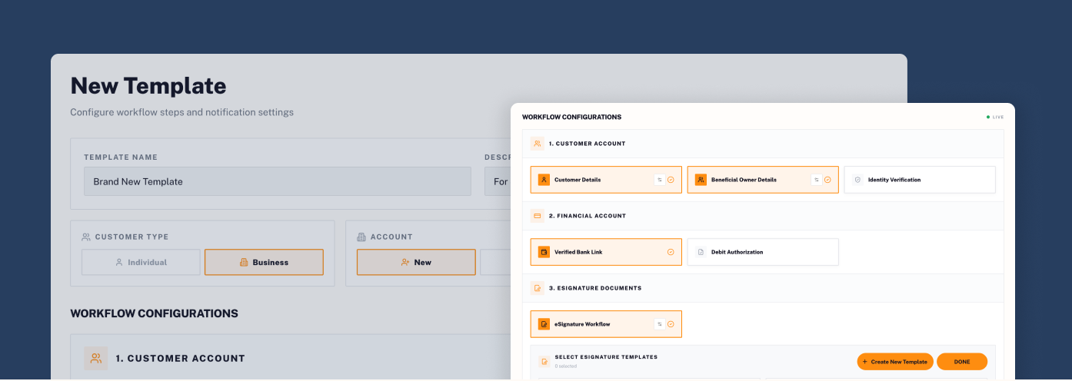Open the Beneficial Owner Details settings sliders icon

coord(816,180)
